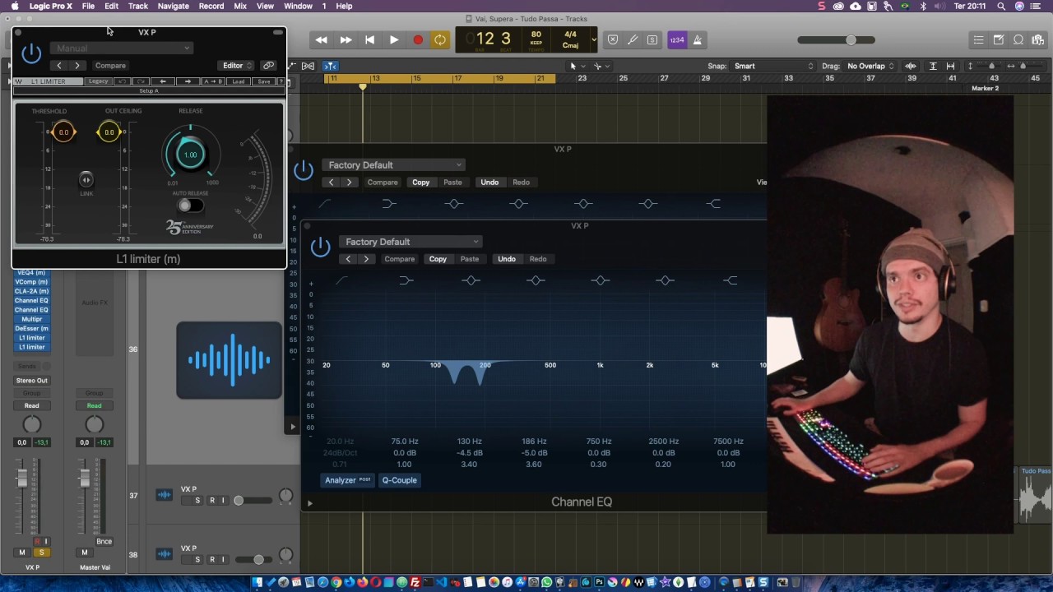The width and height of the screenshot is (1053, 592).
Task: Open the Manual preset dropdown in L1 limiter
Action: point(121,48)
